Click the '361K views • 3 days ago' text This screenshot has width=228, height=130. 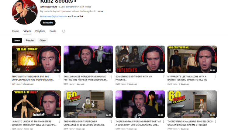(x=178, y=84)
